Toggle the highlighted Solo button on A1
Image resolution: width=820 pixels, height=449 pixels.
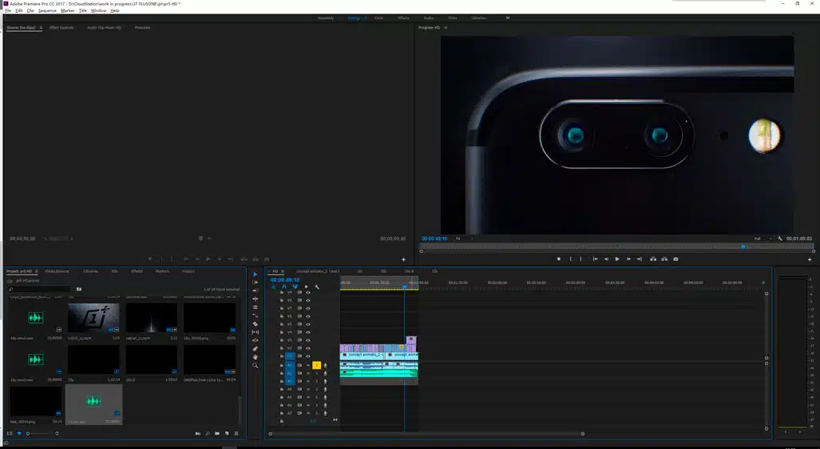316,365
